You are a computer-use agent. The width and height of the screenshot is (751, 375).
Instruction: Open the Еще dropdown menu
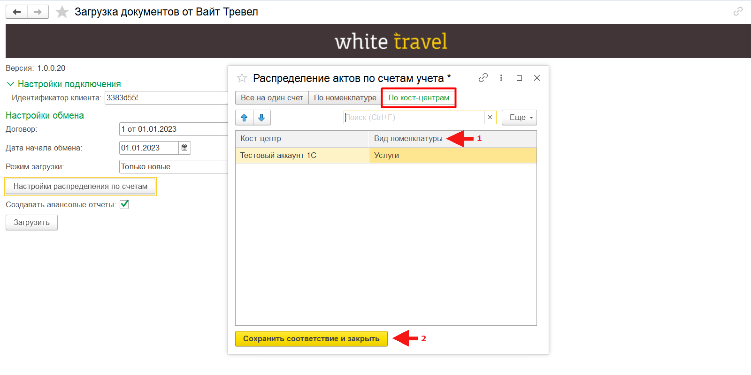(x=519, y=118)
